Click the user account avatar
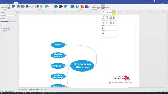 (x=154, y=1)
